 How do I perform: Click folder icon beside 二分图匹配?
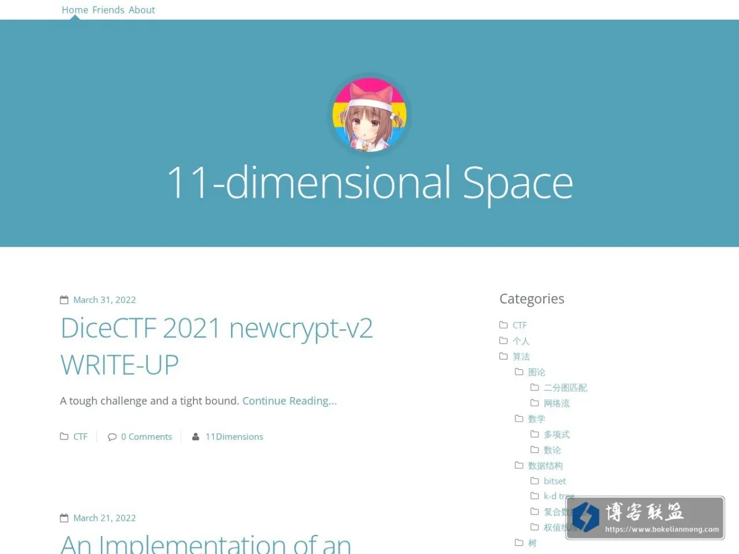(535, 387)
